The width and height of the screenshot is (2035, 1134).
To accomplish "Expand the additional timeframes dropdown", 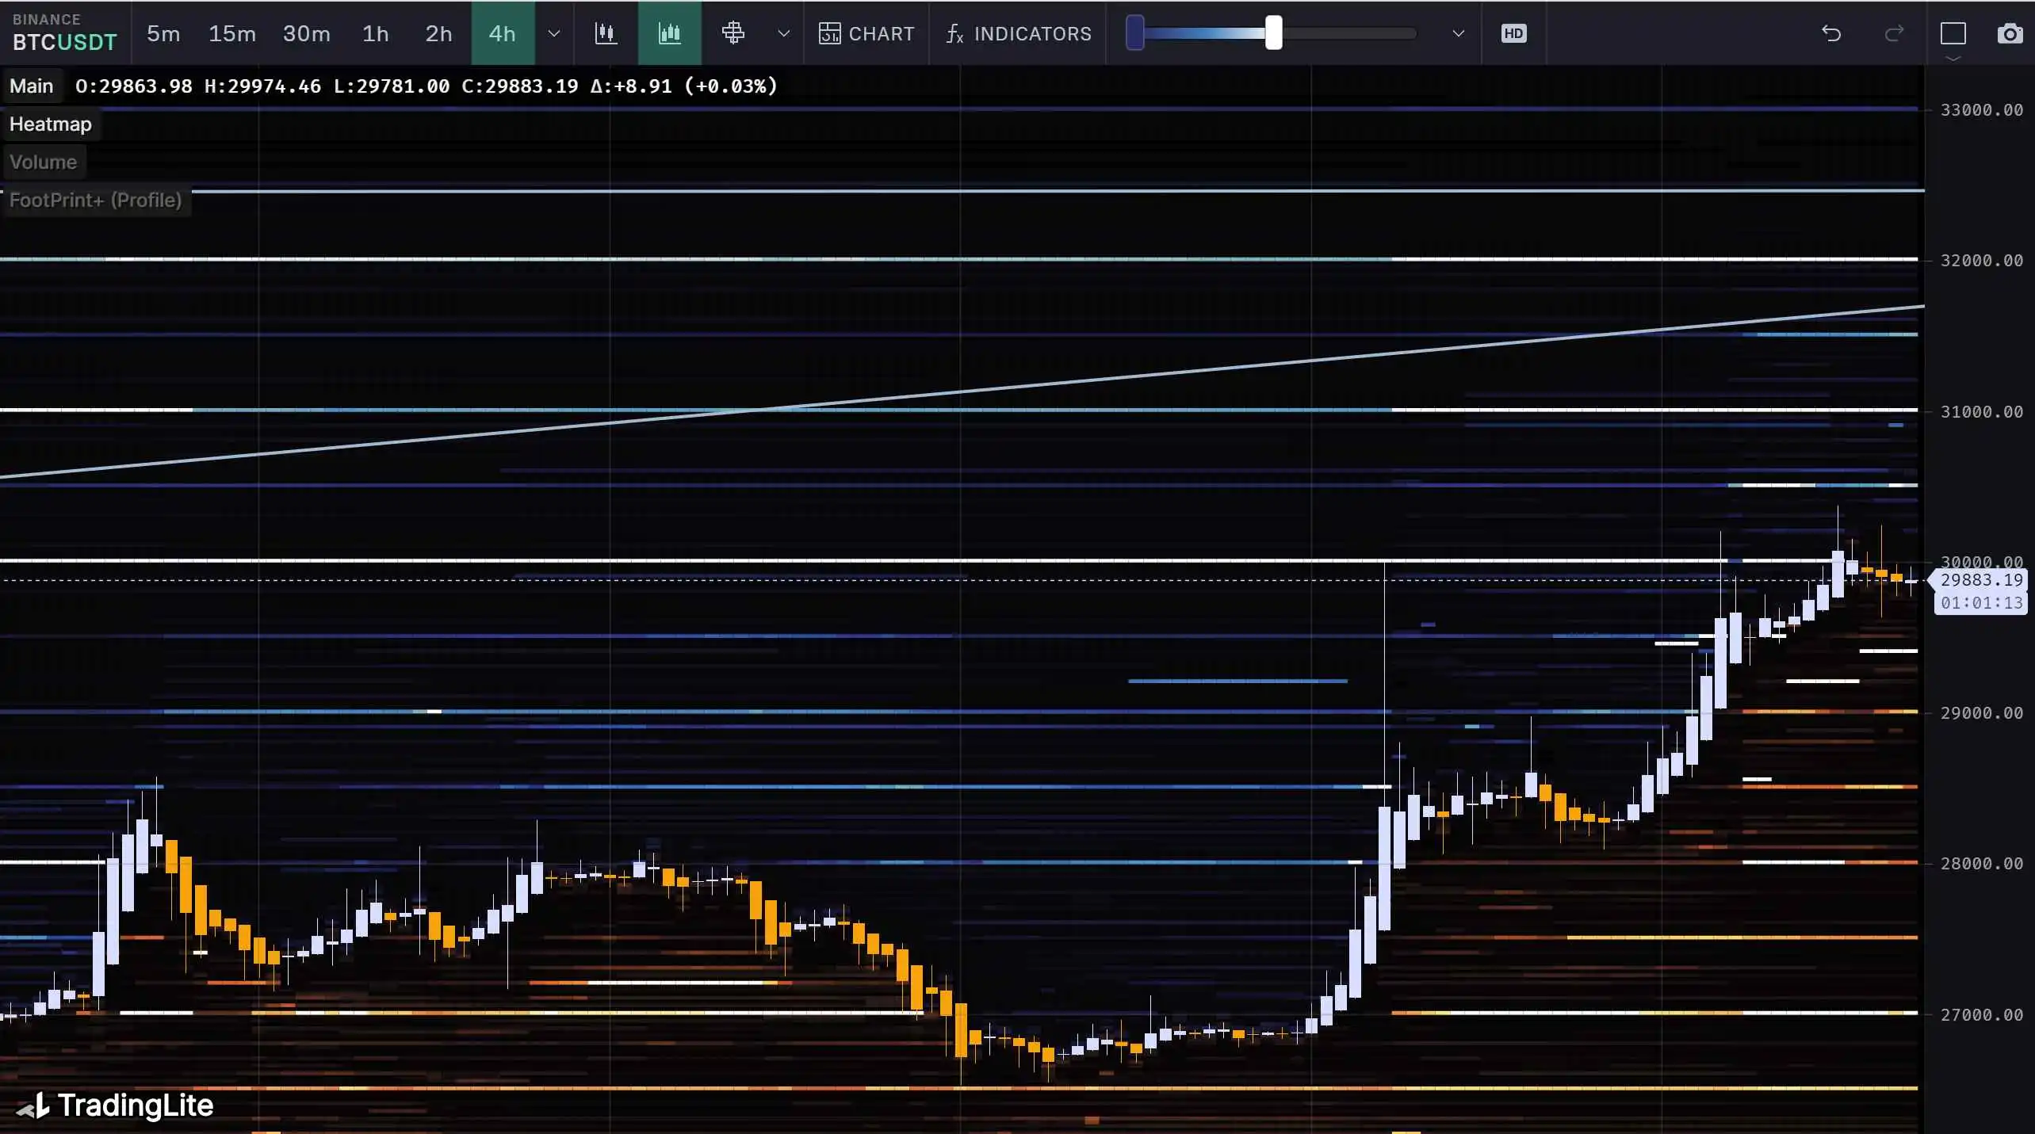I will click(x=554, y=33).
